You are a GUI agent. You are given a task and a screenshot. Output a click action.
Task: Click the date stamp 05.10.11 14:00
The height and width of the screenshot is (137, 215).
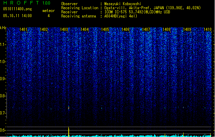tap(17, 16)
